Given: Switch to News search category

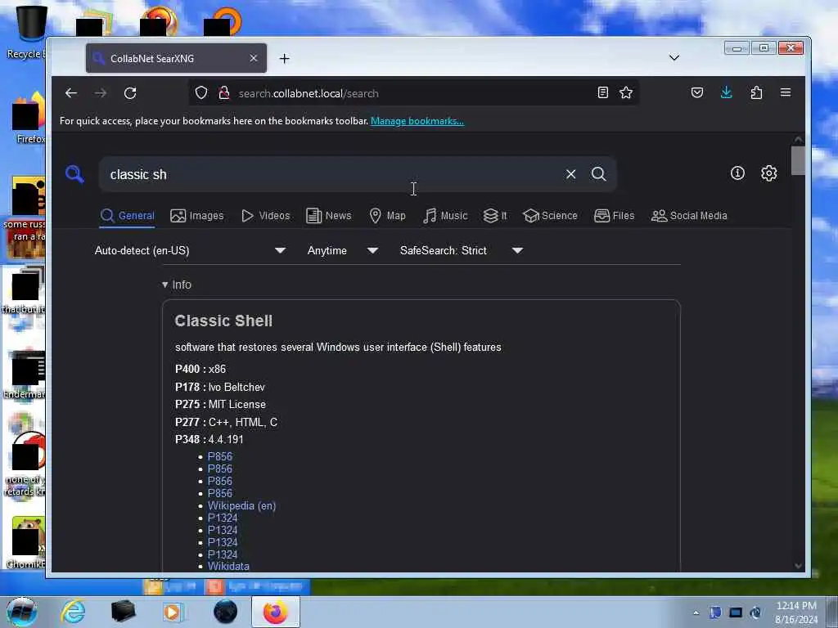Looking at the screenshot, I should pyautogui.click(x=329, y=216).
